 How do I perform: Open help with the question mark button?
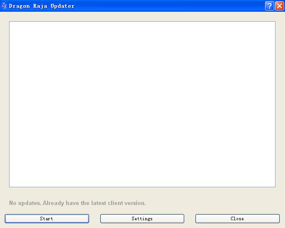pyautogui.click(x=269, y=6)
